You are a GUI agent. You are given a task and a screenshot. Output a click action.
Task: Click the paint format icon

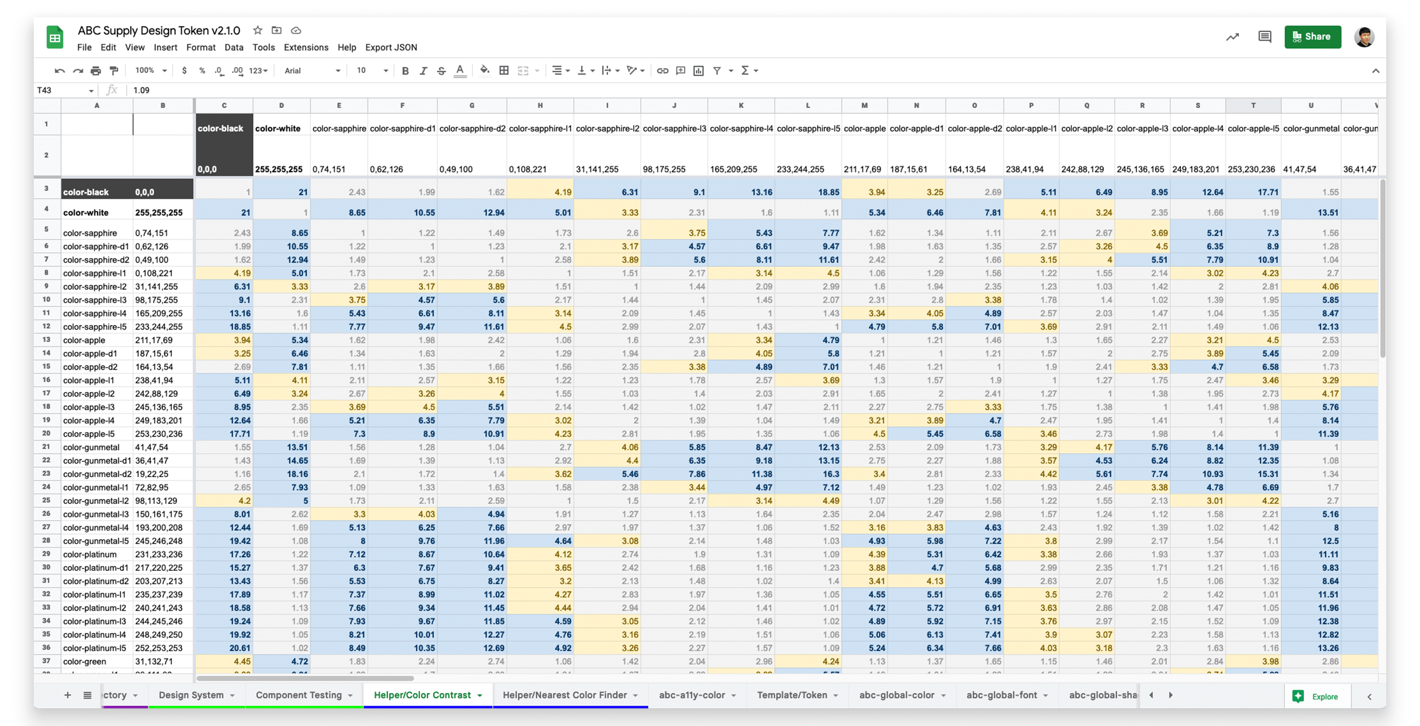pos(114,70)
